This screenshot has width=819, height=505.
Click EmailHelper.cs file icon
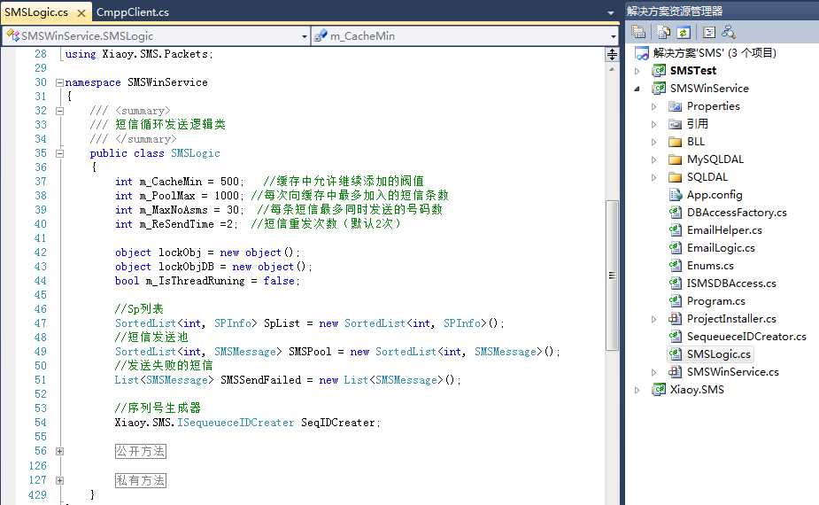(676, 230)
